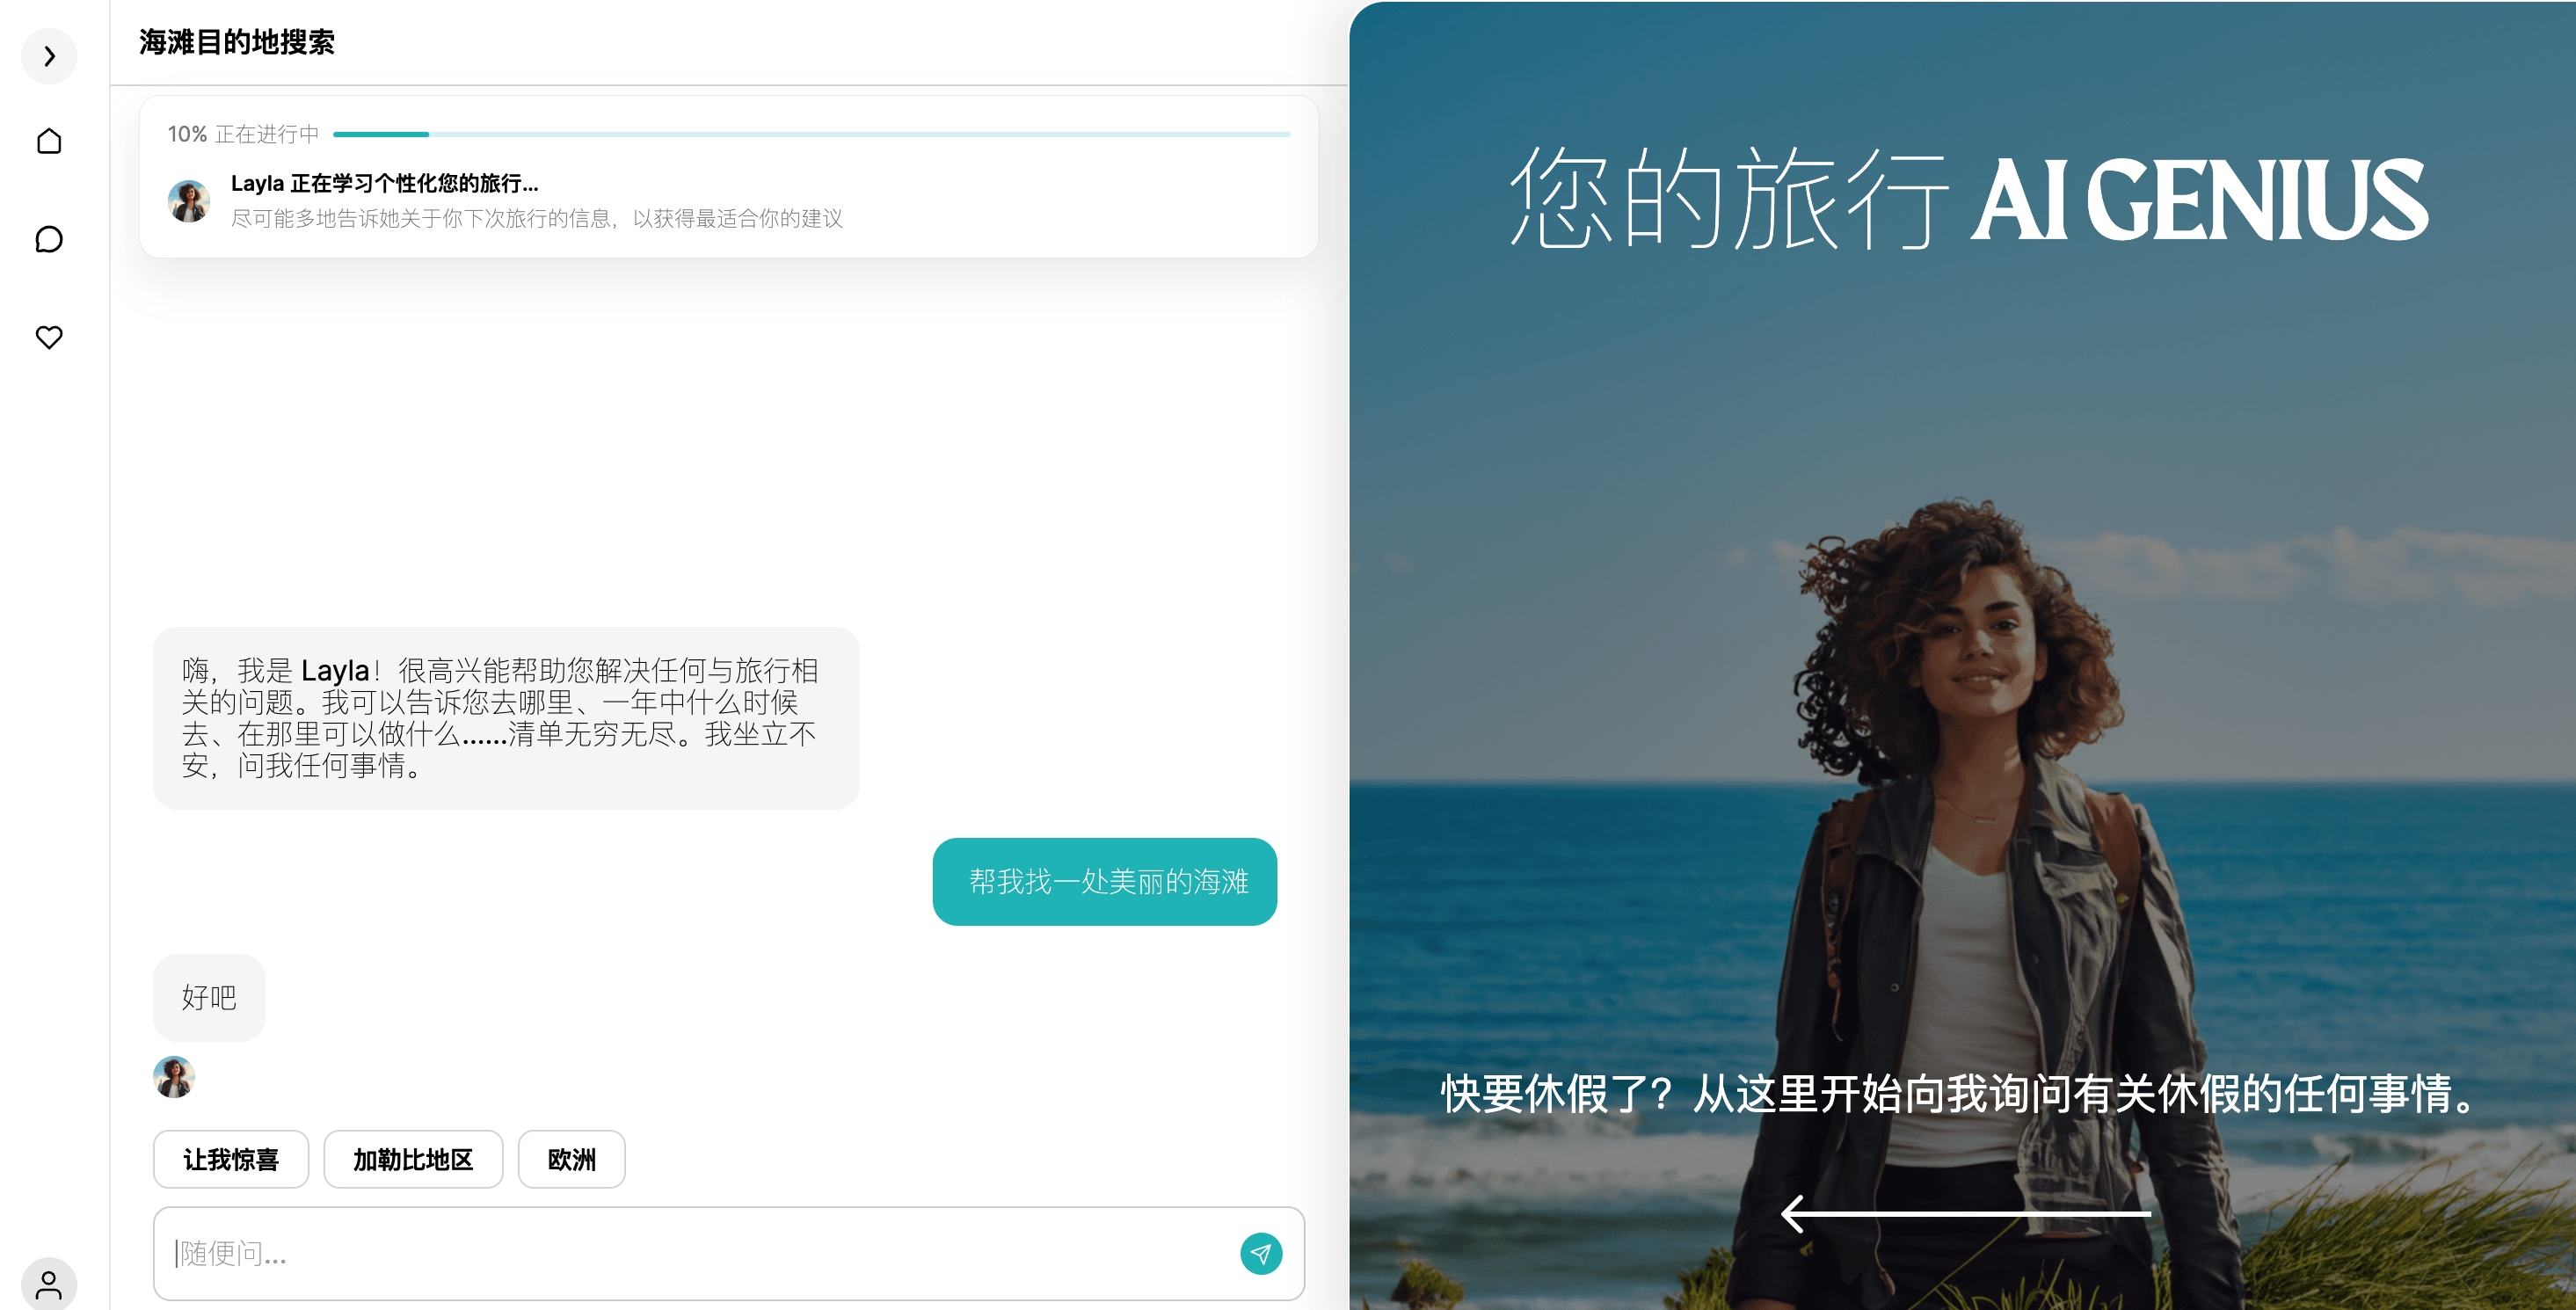The width and height of the screenshot is (2576, 1310).
Task: Click the 帮我找一处美丽的海滩 sent message bubble
Action: point(1104,881)
